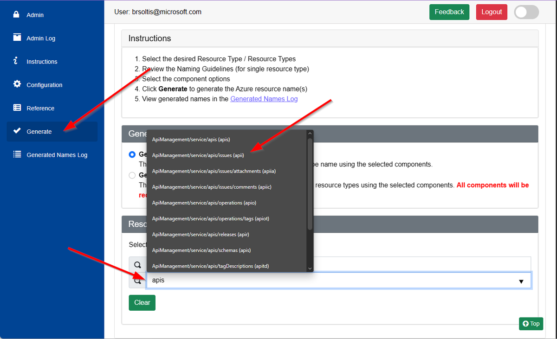Click the upper search magnifier icon
The height and width of the screenshot is (339, 557).
point(138,265)
